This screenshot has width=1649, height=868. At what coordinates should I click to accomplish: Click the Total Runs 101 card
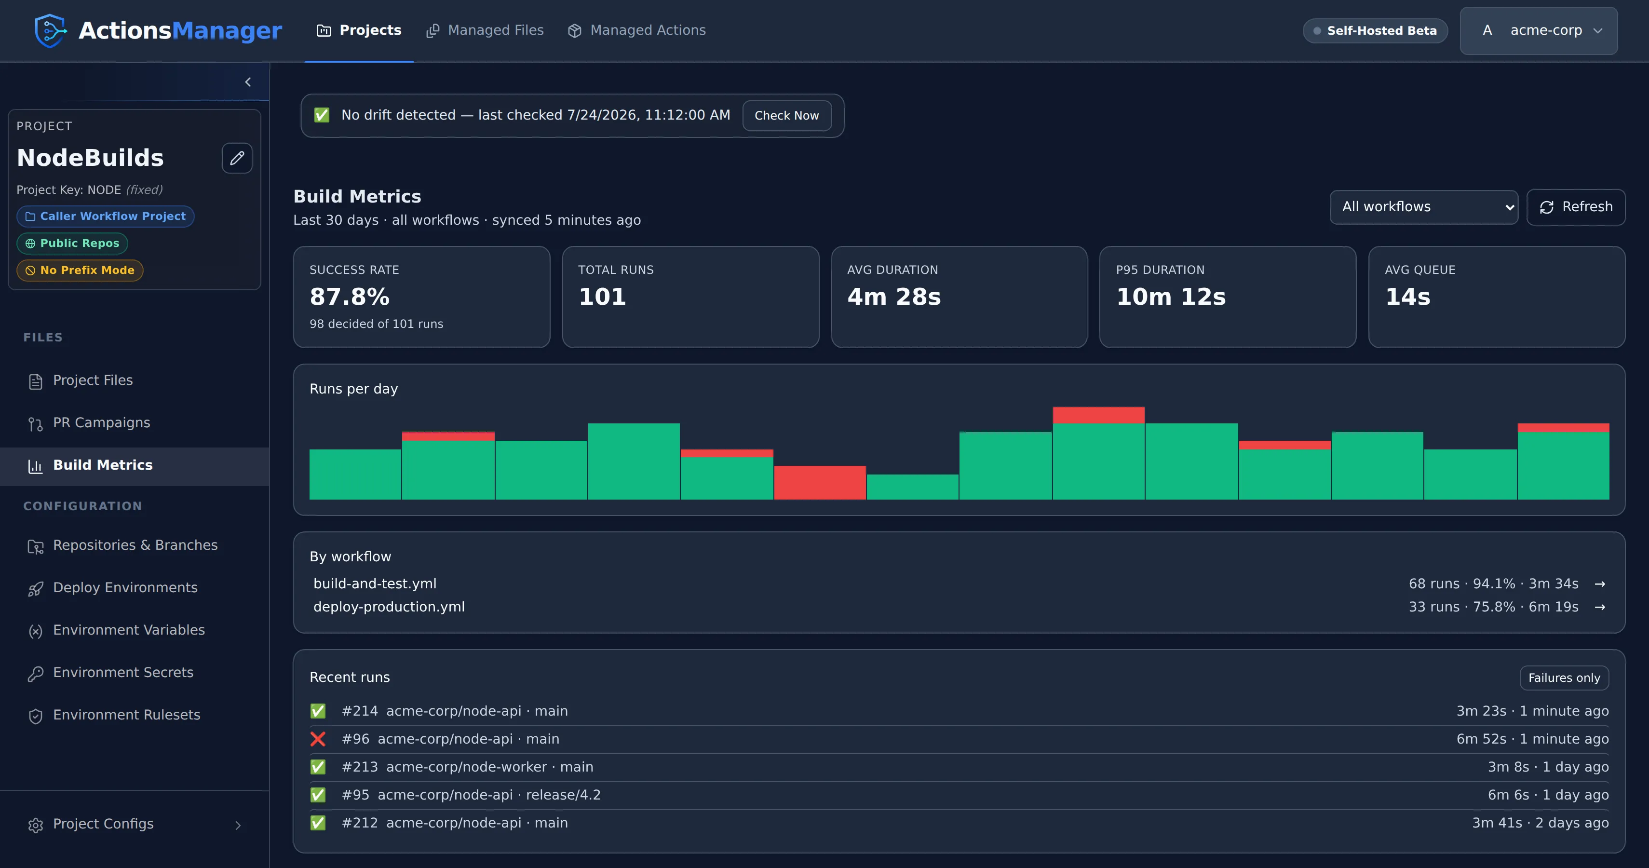coord(690,297)
